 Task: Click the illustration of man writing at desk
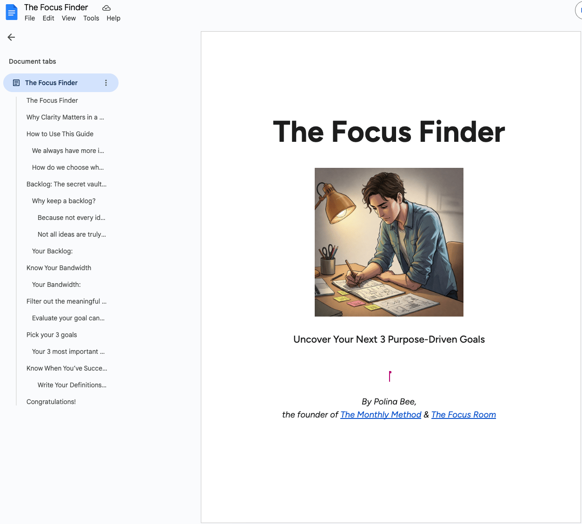pos(389,242)
